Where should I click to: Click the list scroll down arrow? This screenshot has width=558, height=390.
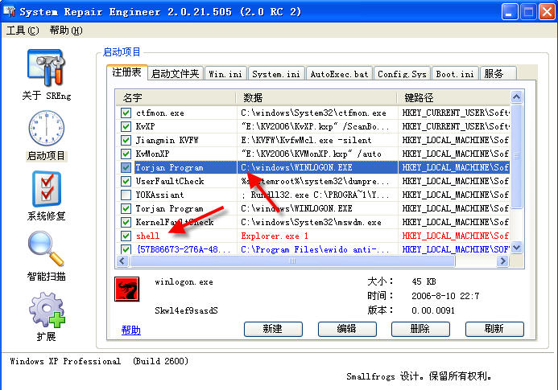(517, 247)
